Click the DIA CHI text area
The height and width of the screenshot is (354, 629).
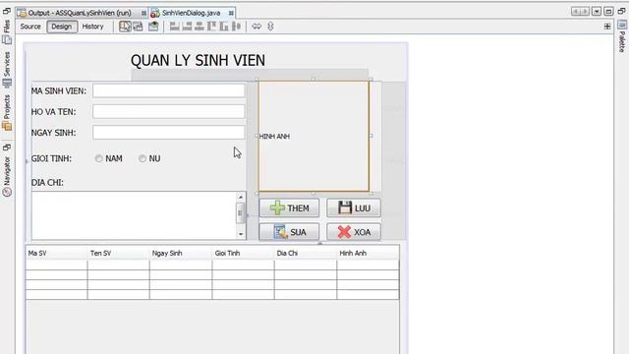coord(135,215)
